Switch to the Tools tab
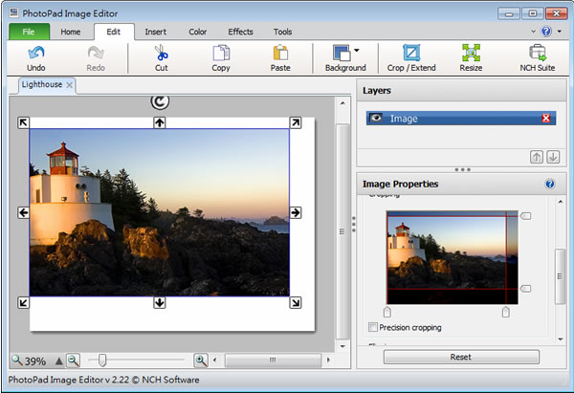 pyautogui.click(x=282, y=32)
